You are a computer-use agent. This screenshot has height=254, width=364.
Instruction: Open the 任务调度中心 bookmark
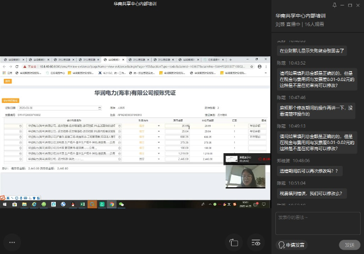pos(55,73)
